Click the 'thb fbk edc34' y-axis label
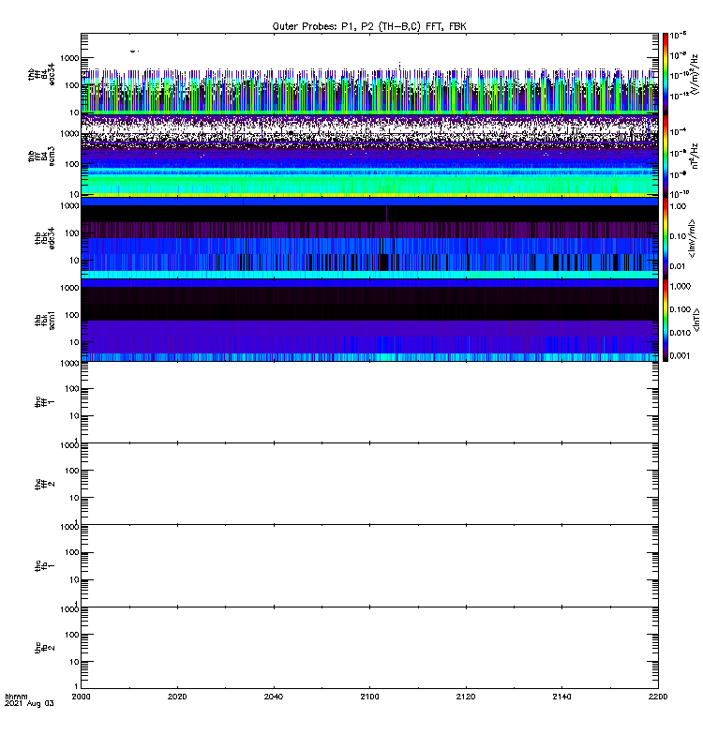 [x=45, y=238]
